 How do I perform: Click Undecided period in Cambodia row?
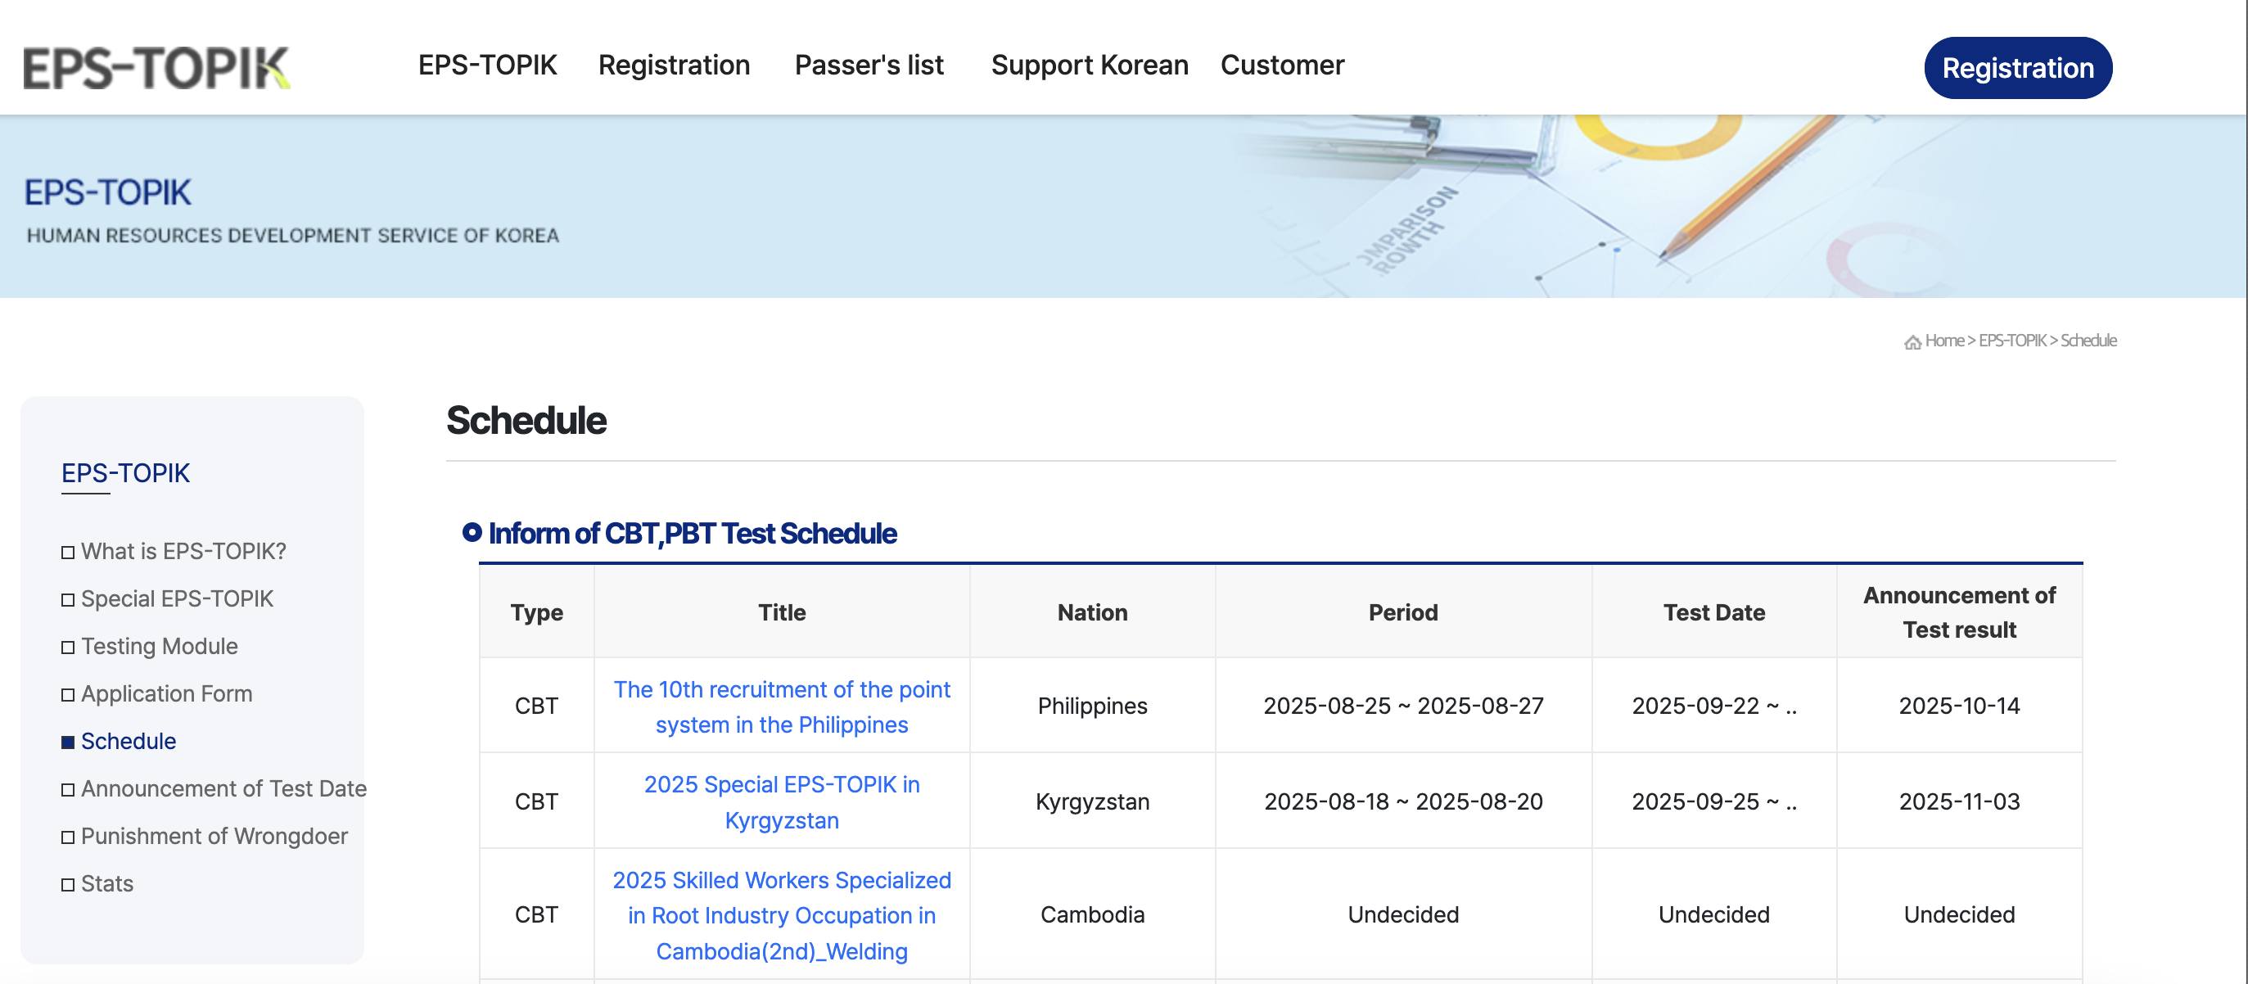(1403, 914)
